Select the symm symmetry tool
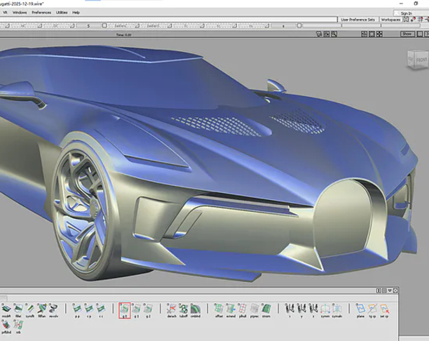Viewport: 429px width, 341px height. (325, 309)
